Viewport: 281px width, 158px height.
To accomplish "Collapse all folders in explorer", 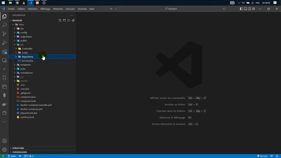I will tap(73, 21).
